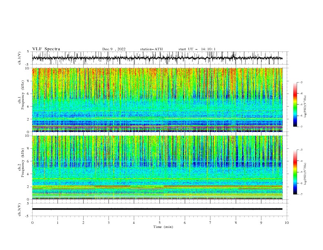Click time axis tick label "3"
Image resolution: width=323 pixels, height=250 pixels.
pyautogui.click(x=108, y=223)
